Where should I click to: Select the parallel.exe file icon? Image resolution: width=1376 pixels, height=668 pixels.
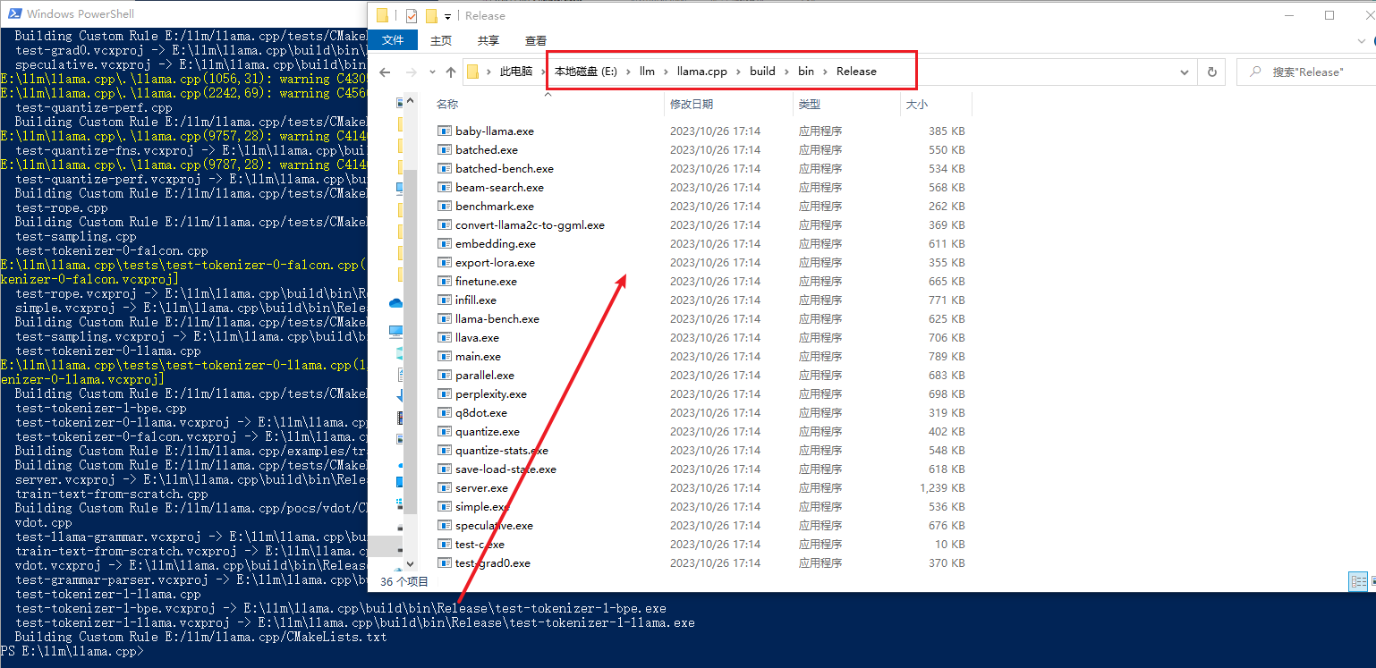(445, 375)
